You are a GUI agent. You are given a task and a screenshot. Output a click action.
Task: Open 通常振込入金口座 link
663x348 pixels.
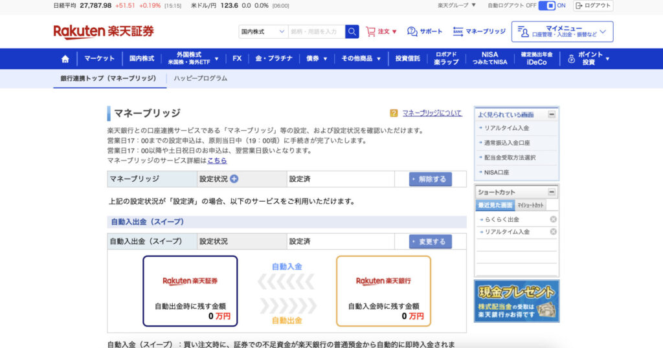click(x=506, y=143)
